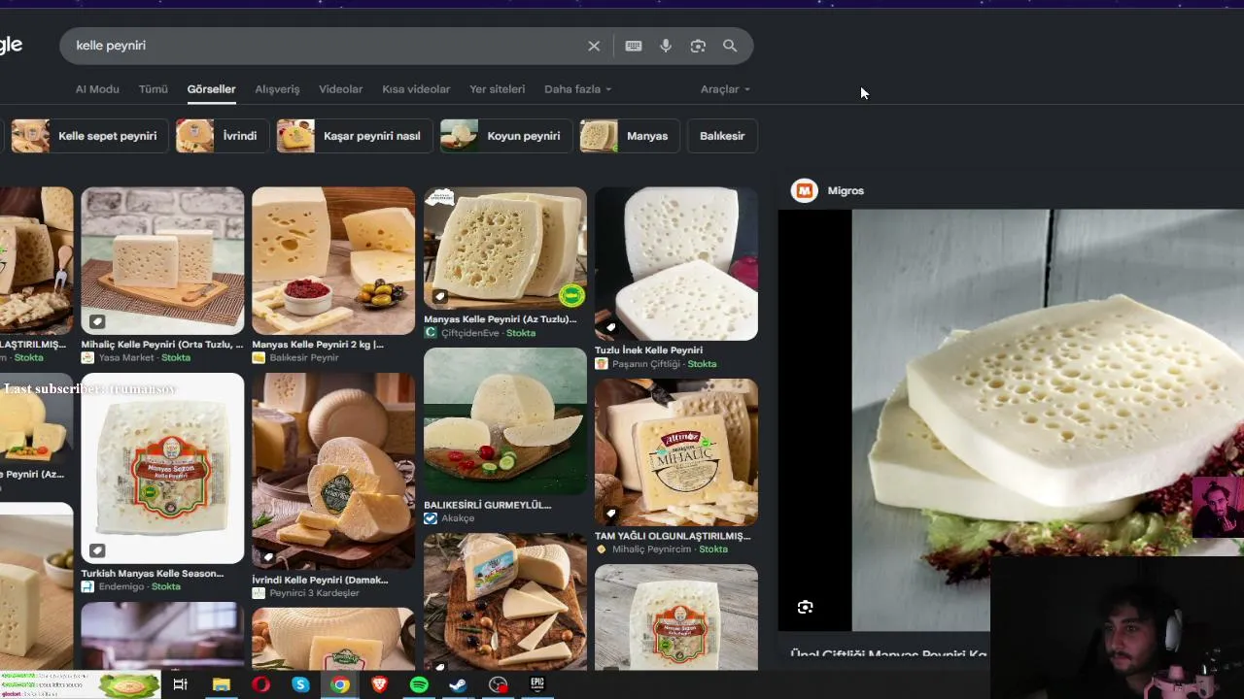Image resolution: width=1244 pixels, height=699 pixels.
Task: Click the Endemigo favicon
Action: (x=87, y=586)
